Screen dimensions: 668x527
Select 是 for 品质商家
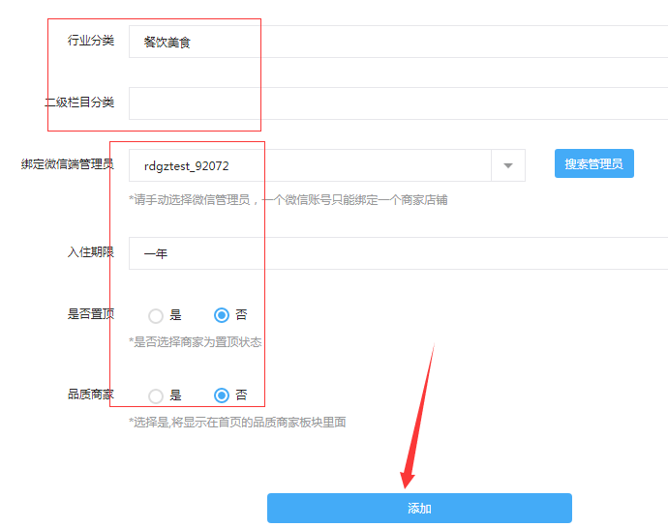tap(156, 395)
